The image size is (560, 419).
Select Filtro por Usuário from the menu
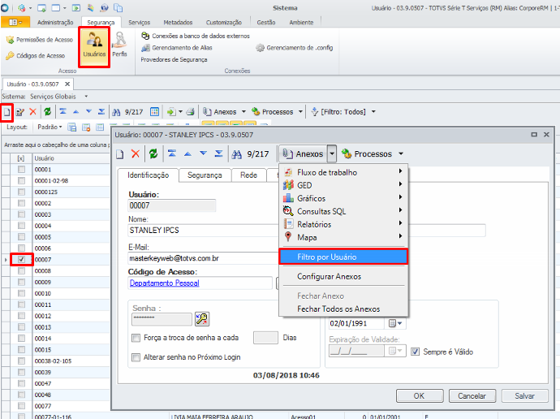(342, 257)
